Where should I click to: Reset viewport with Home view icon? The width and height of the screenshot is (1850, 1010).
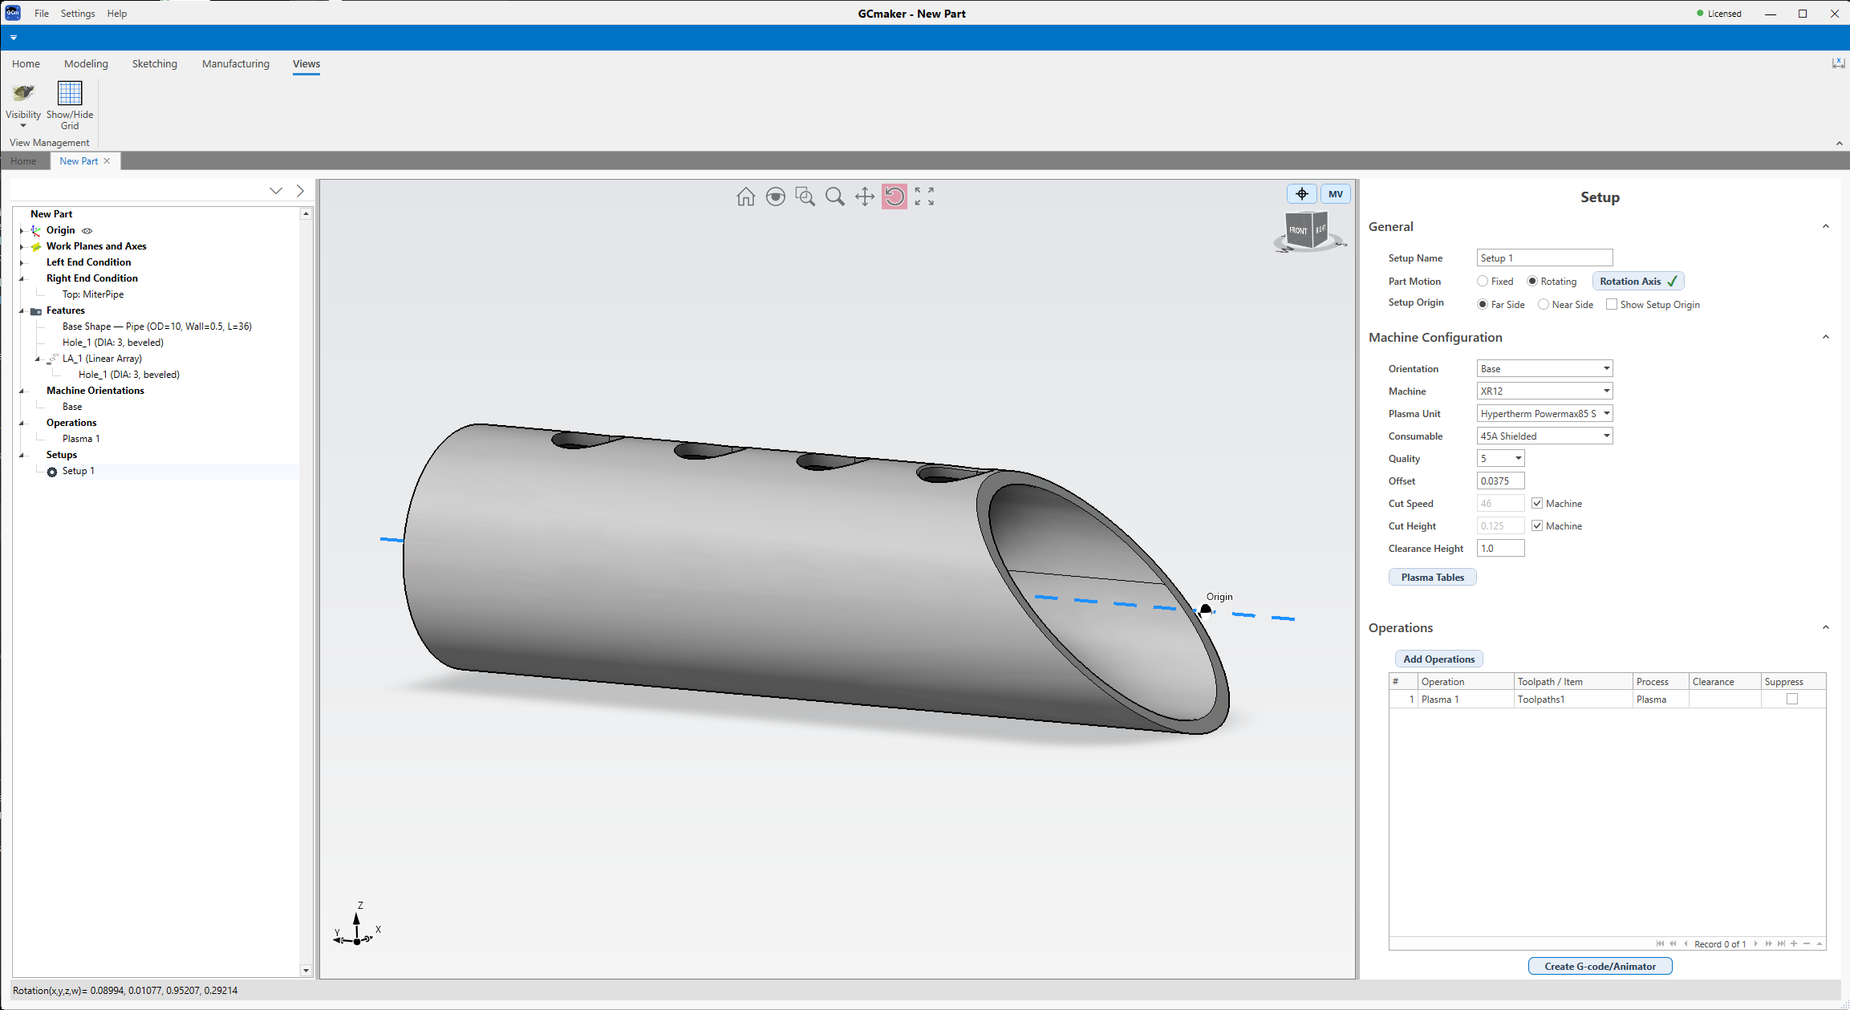click(745, 197)
